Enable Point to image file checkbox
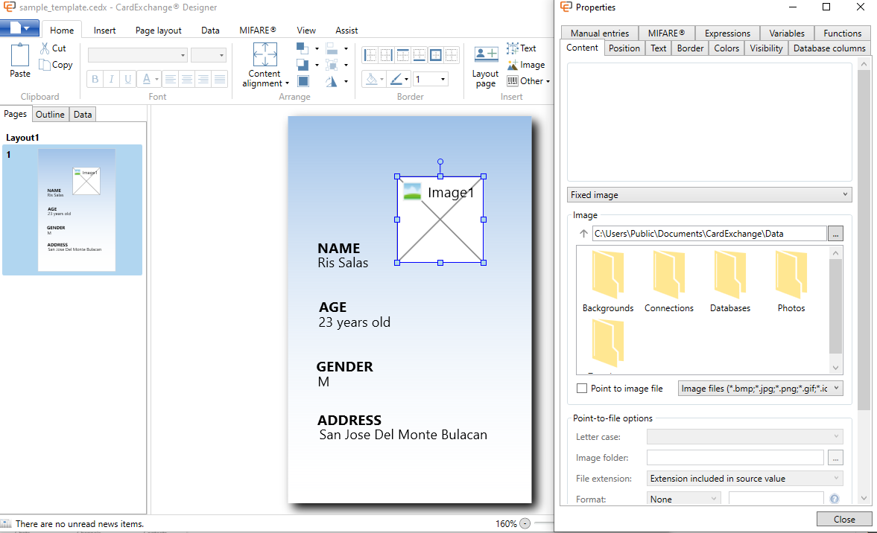This screenshot has height=533, width=877. coord(582,389)
